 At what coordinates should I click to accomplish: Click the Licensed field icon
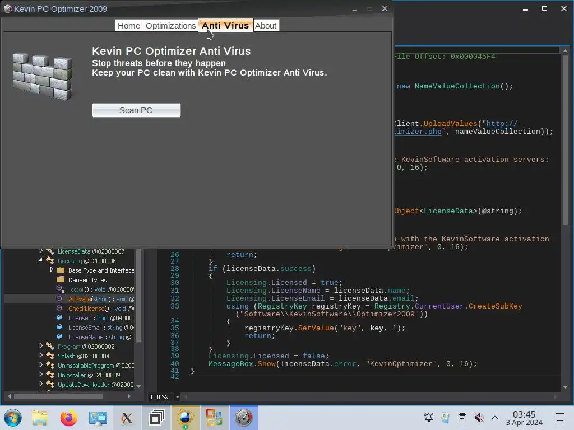pos(59,318)
